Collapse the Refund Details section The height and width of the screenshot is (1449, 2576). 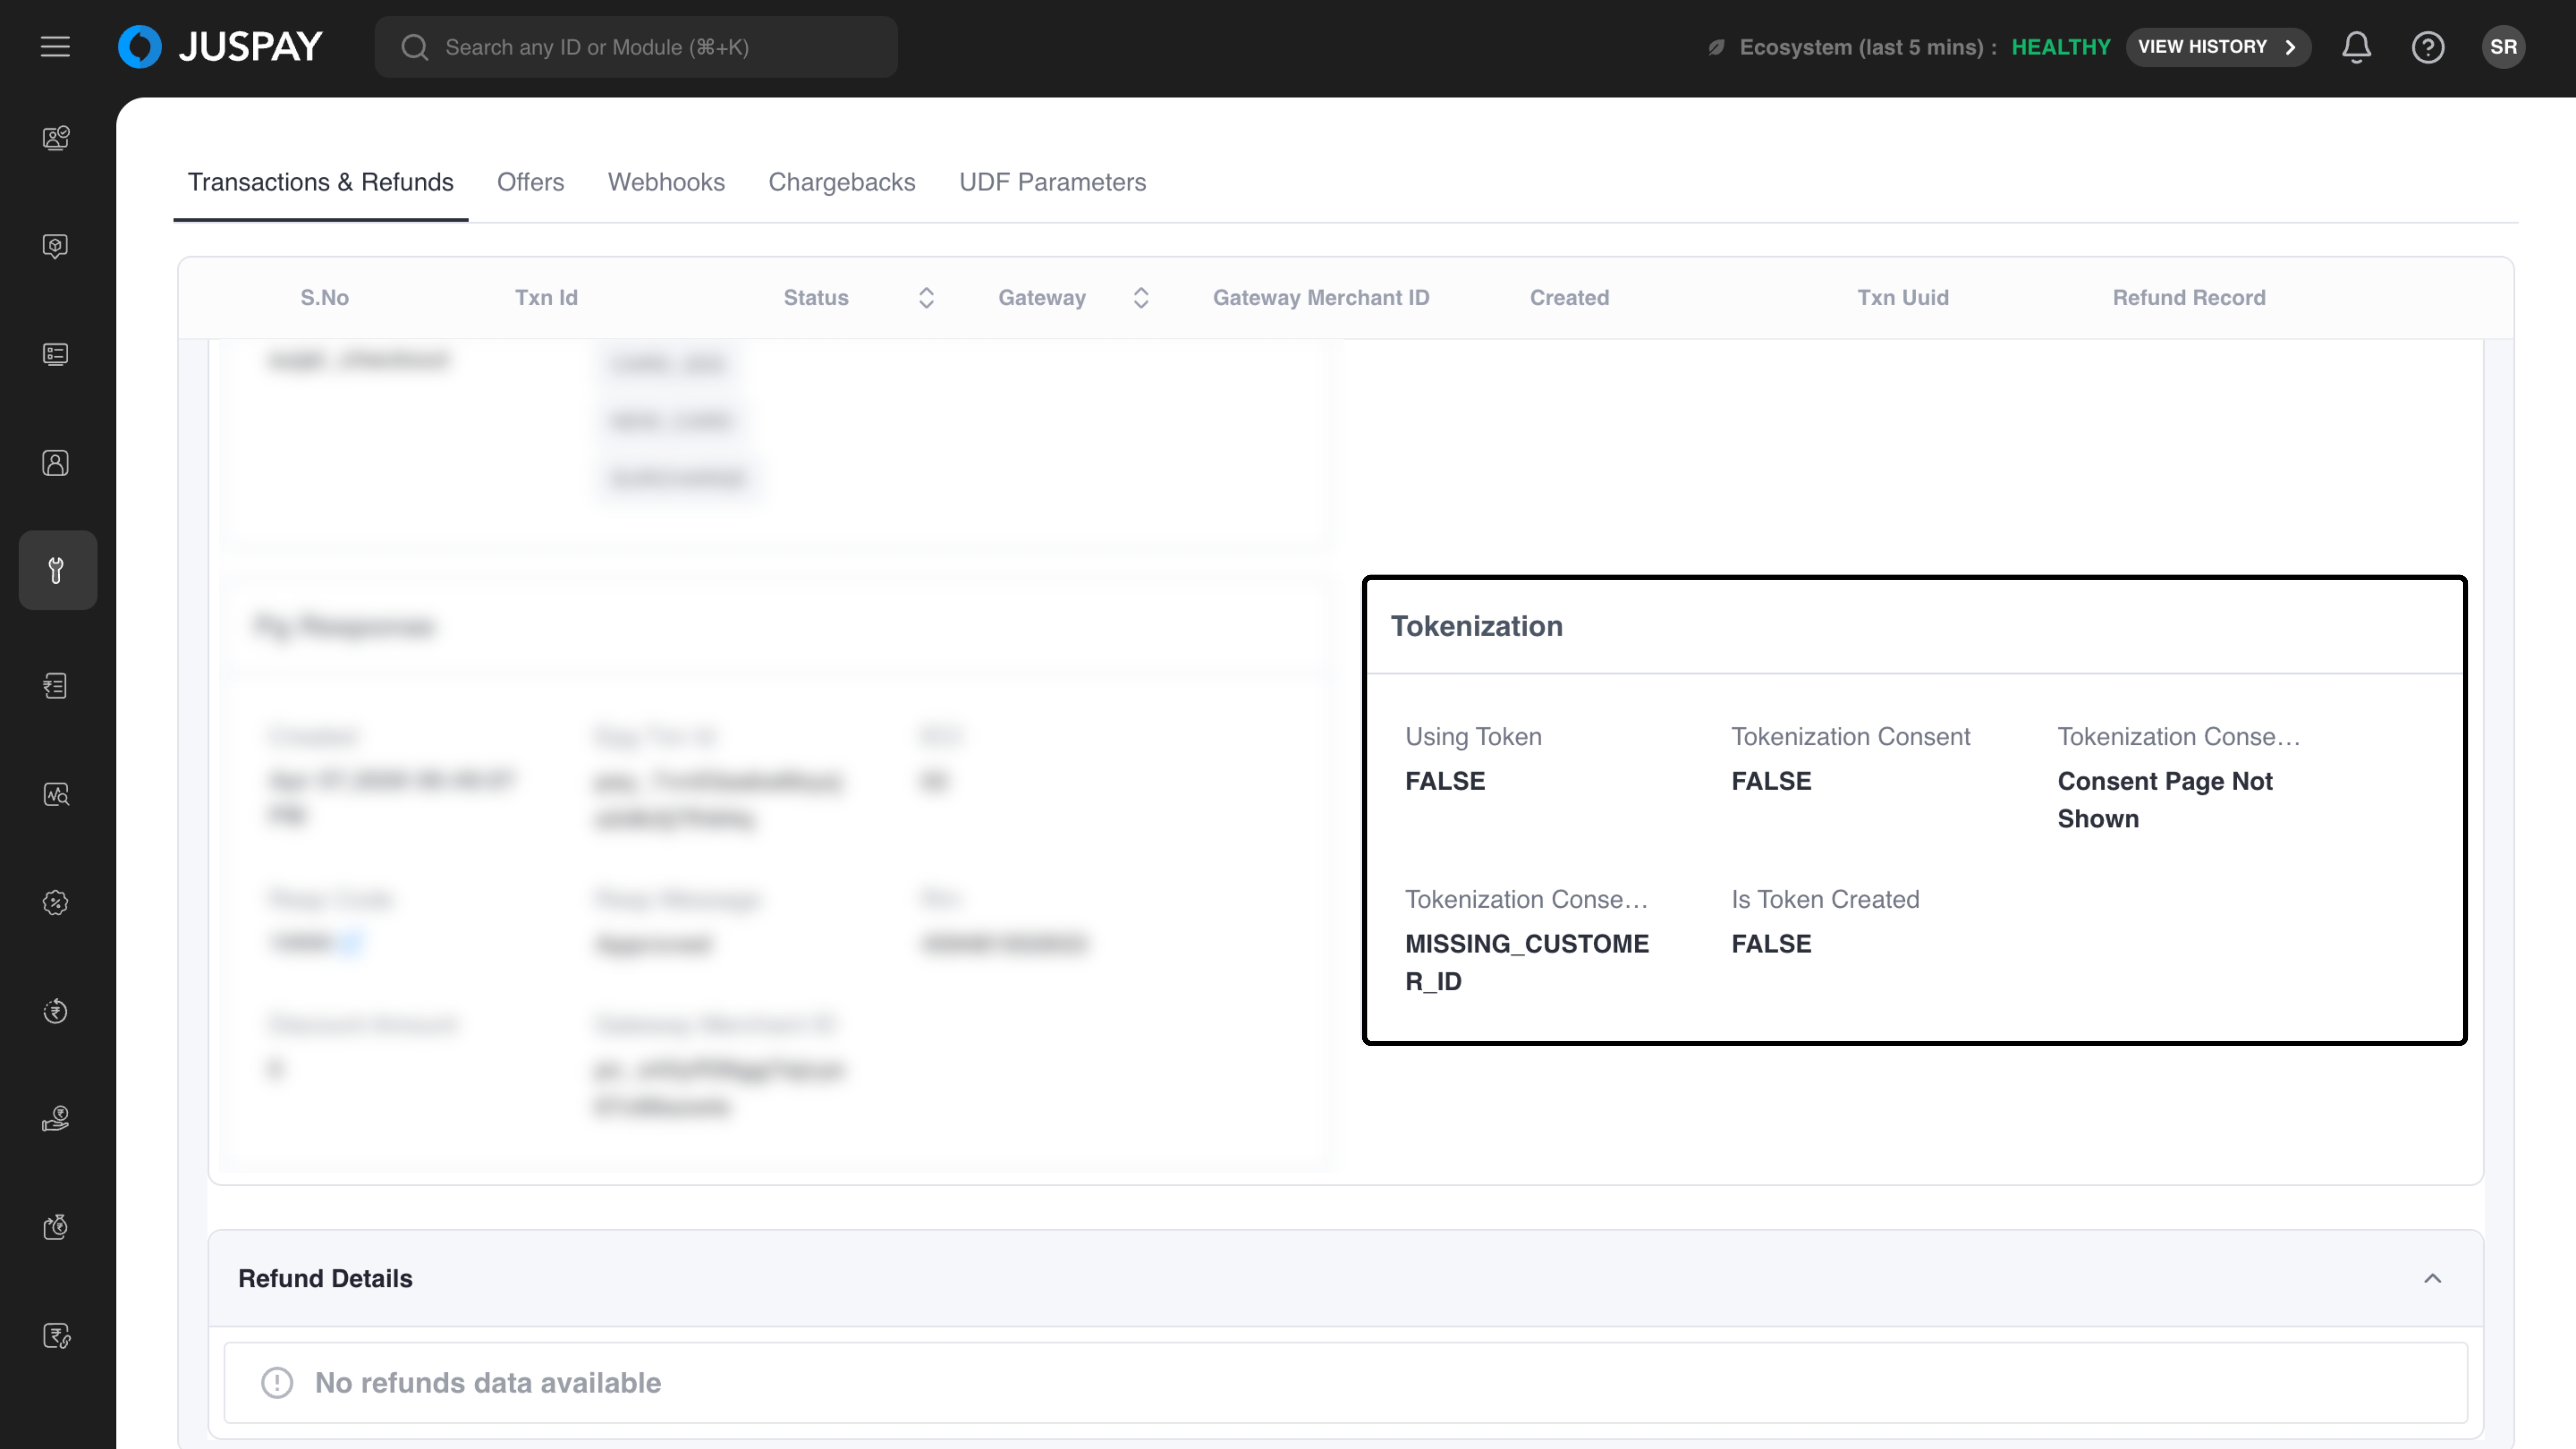tap(2432, 1278)
